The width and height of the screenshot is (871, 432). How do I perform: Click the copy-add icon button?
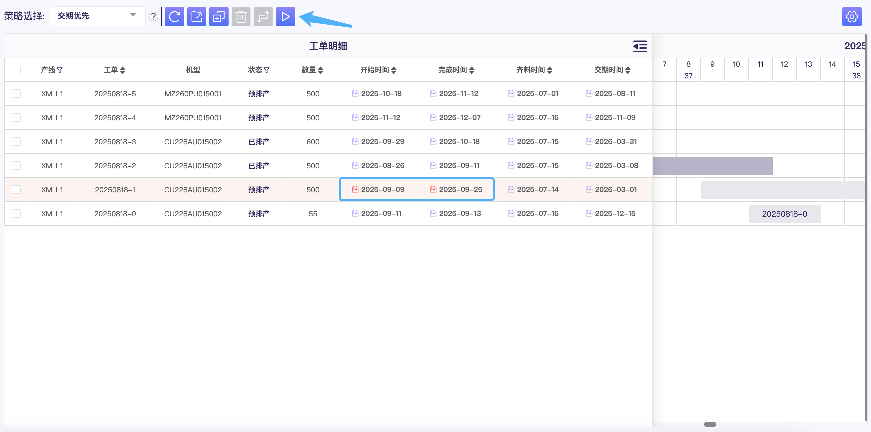[219, 17]
